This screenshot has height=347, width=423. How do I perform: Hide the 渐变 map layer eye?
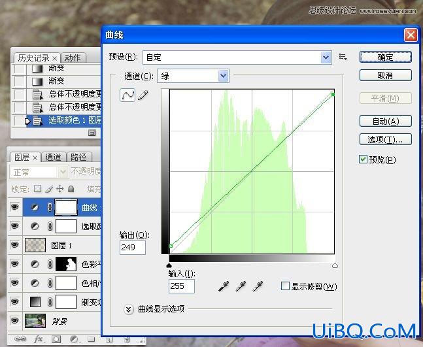[x=14, y=301]
